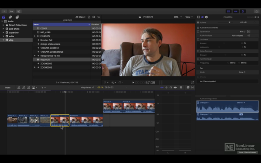The height and width of the screenshot is (163, 261).
Task: Open the All Clips filter dropdown
Action: click(80, 17)
